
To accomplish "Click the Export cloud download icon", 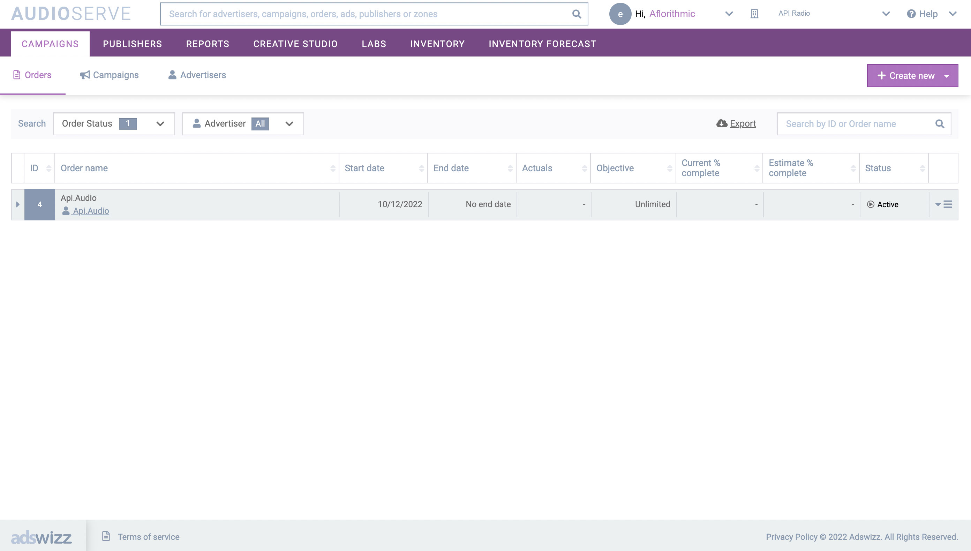I will point(722,123).
